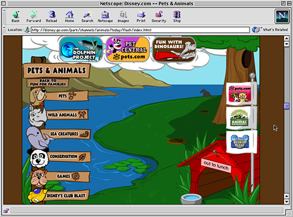Click Fun With Dinosaurs banner
The width and height of the screenshot is (293, 217).
point(174,49)
